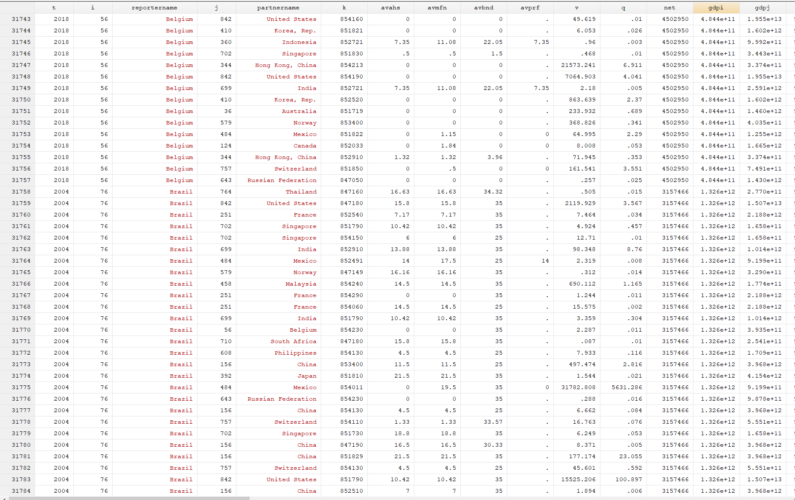Select the gdpj value 4.154e+12
This screenshot has width=795, height=500.
pyautogui.click(x=764, y=376)
